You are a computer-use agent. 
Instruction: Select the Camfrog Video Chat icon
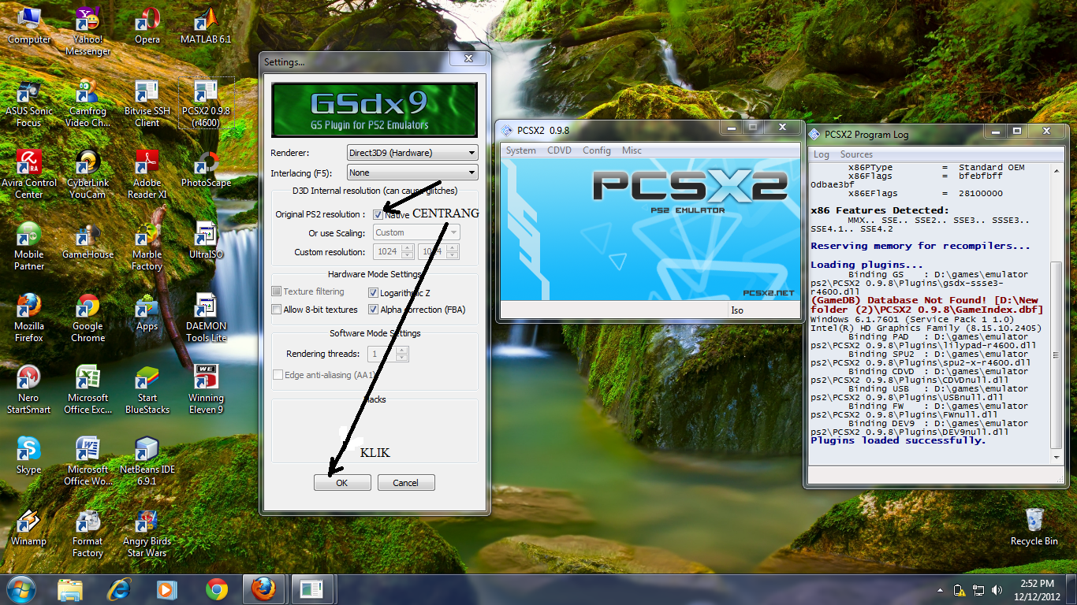pos(88,103)
